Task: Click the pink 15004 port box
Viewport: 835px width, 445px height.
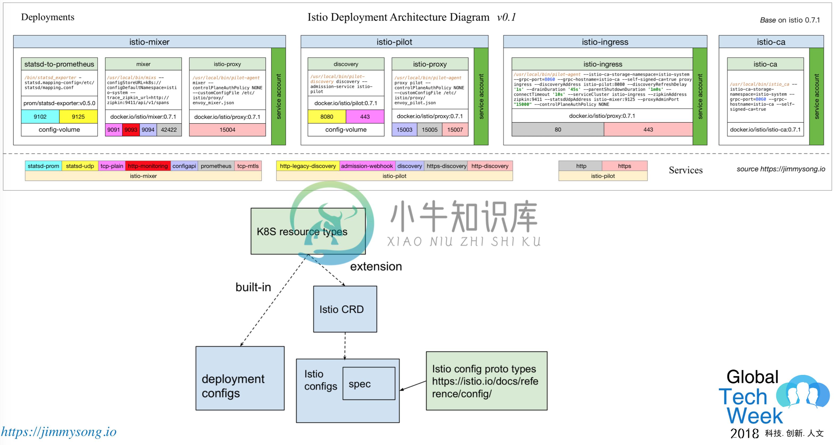Action: 227,130
